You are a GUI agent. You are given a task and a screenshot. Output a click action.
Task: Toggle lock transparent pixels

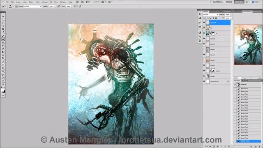click(x=208, y=18)
